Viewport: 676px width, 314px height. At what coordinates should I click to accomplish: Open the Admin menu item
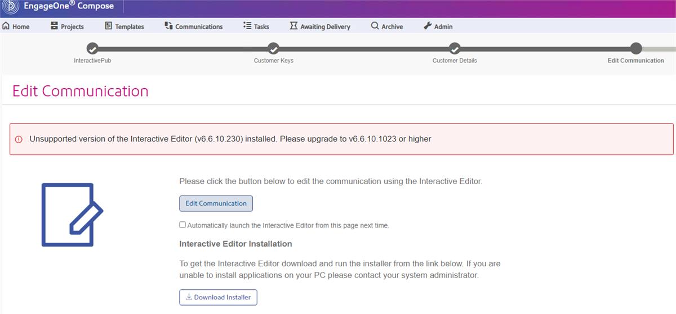point(438,26)
